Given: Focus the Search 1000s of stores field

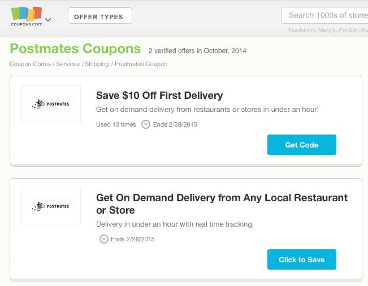Looking at the screenshot, I should pyautogui.click(x=324, y=15).
